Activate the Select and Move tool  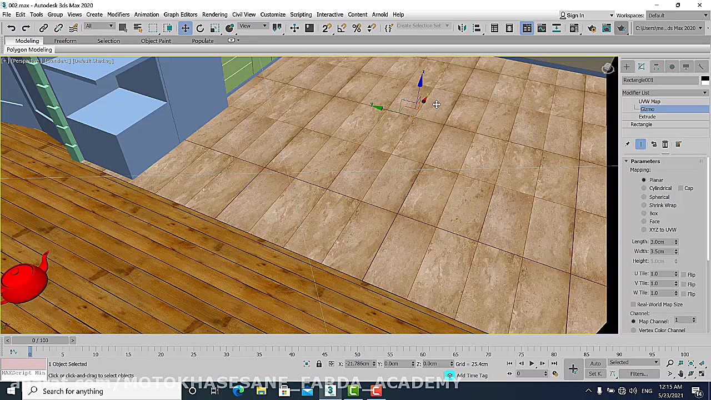point(185,28)
